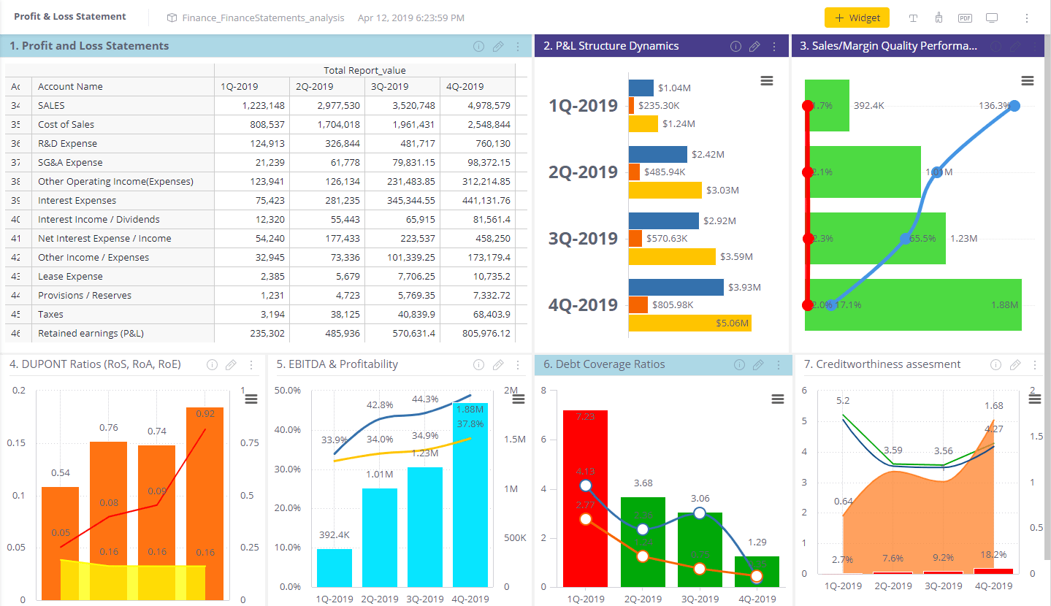Screen dimensions: 1051x606
Task: Add a text widget with the T icon
Action: [913, 18]
